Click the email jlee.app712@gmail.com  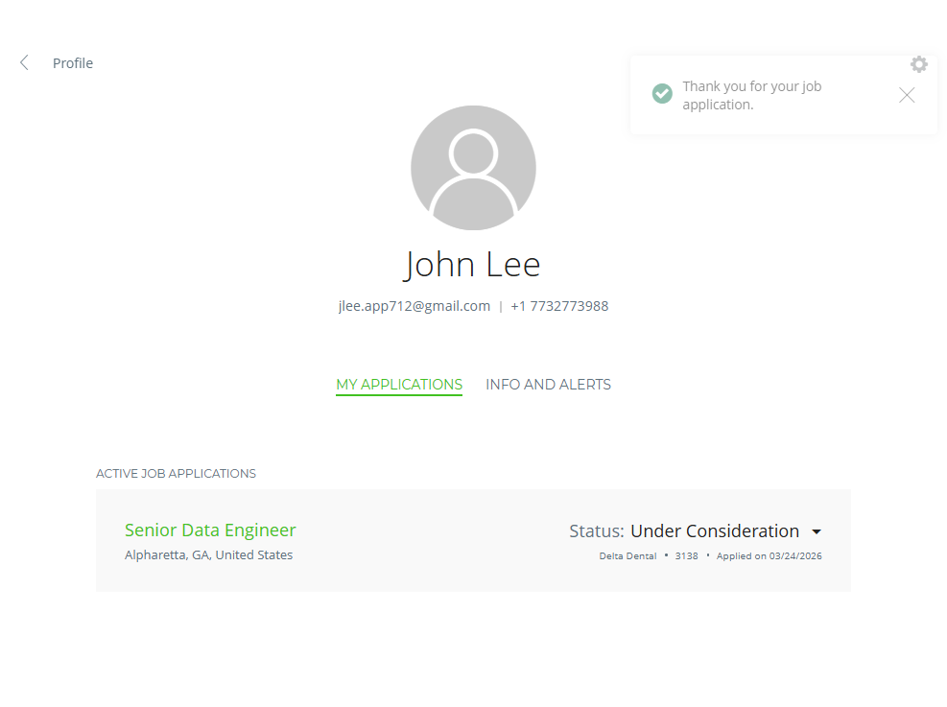[x=414, y=307]
